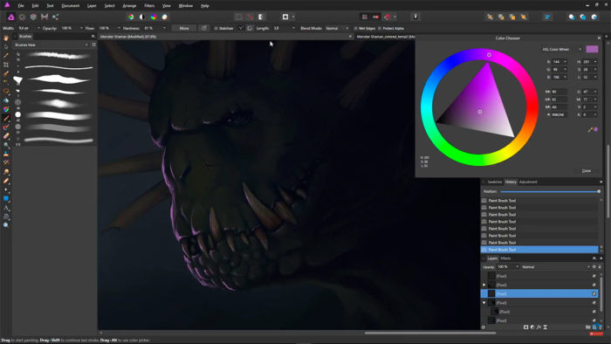Open the File menu
Viewport: 611px width, 344px height.
tap(21, 6)
